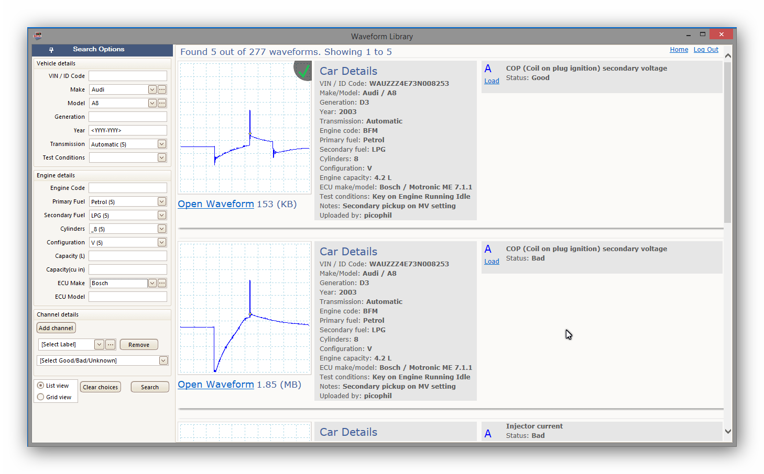Click the Remove channel button
Viewport: 764px width, 474px height.
pos(139,345)
